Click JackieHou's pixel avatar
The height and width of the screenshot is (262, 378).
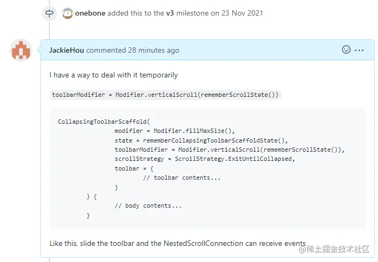[x=21, y=50]
